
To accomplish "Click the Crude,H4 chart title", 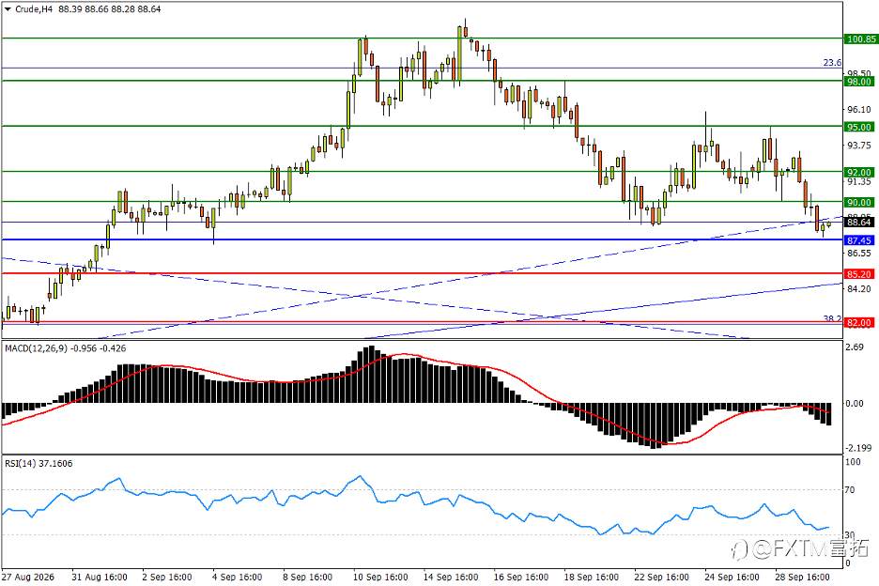I will [x=34, y=9].
